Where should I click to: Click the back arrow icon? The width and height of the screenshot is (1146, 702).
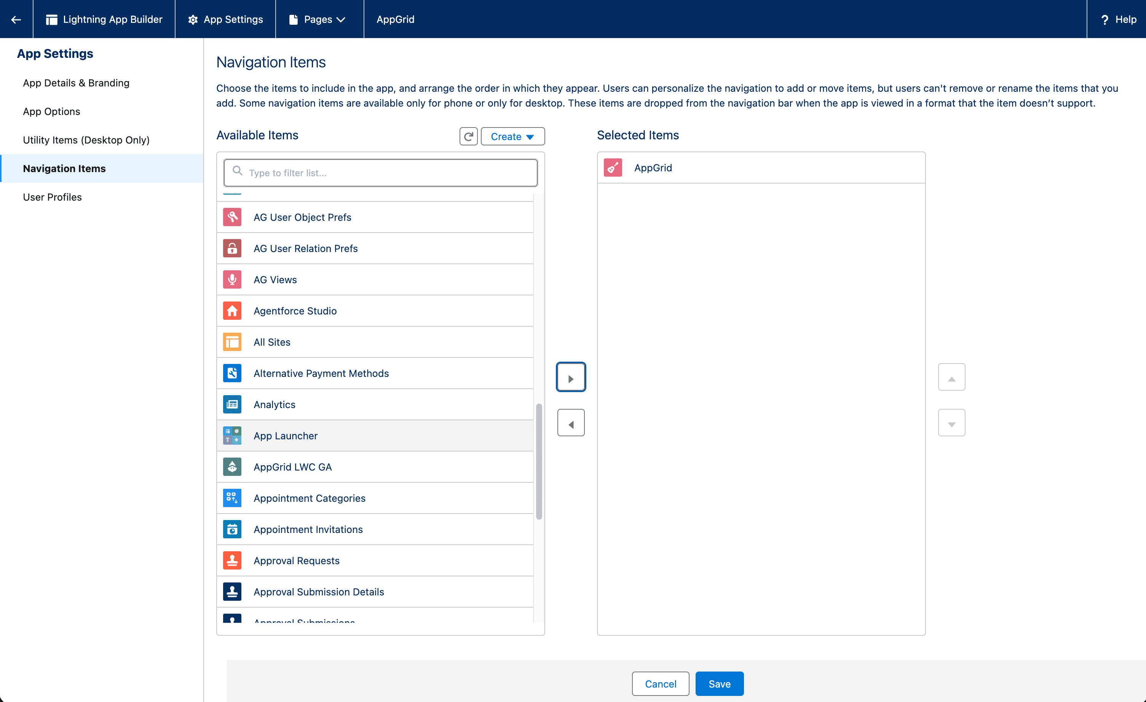point(16,19)
